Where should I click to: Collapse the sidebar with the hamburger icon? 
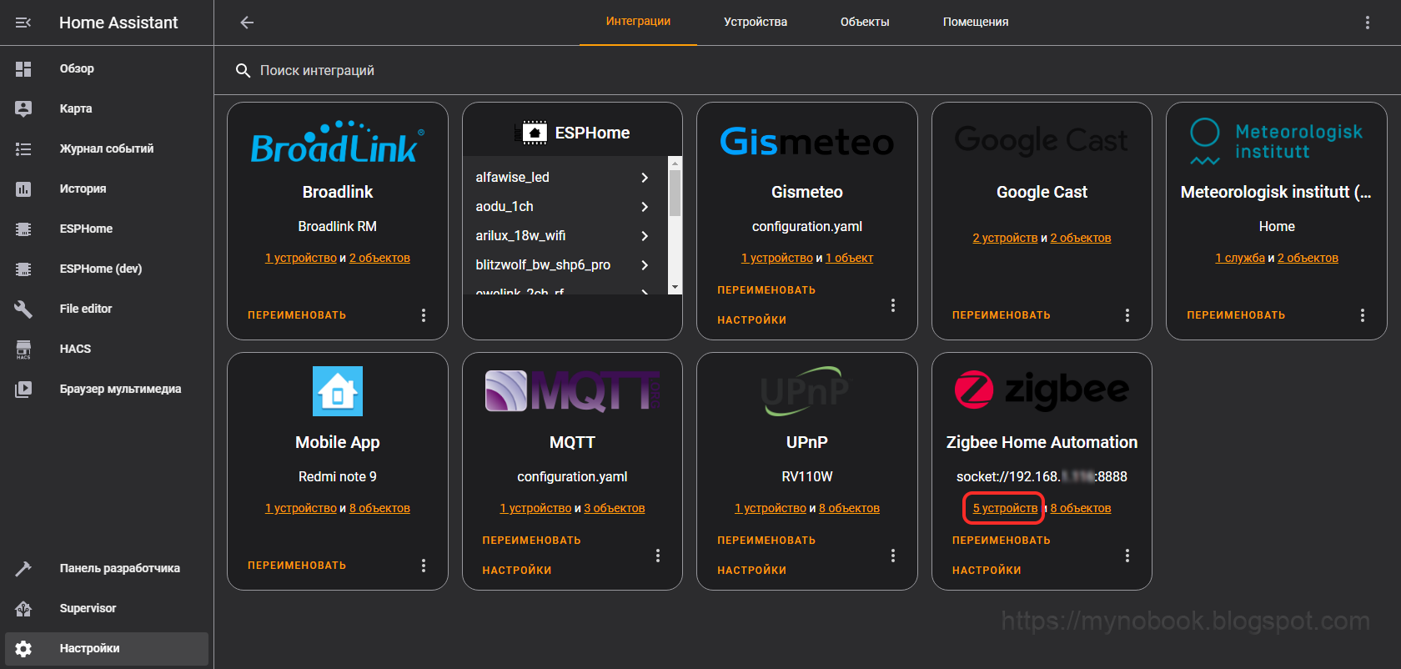point(23,23)
